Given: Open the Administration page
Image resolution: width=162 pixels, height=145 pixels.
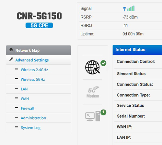Looking at the screenshot, I should [33, 118].
